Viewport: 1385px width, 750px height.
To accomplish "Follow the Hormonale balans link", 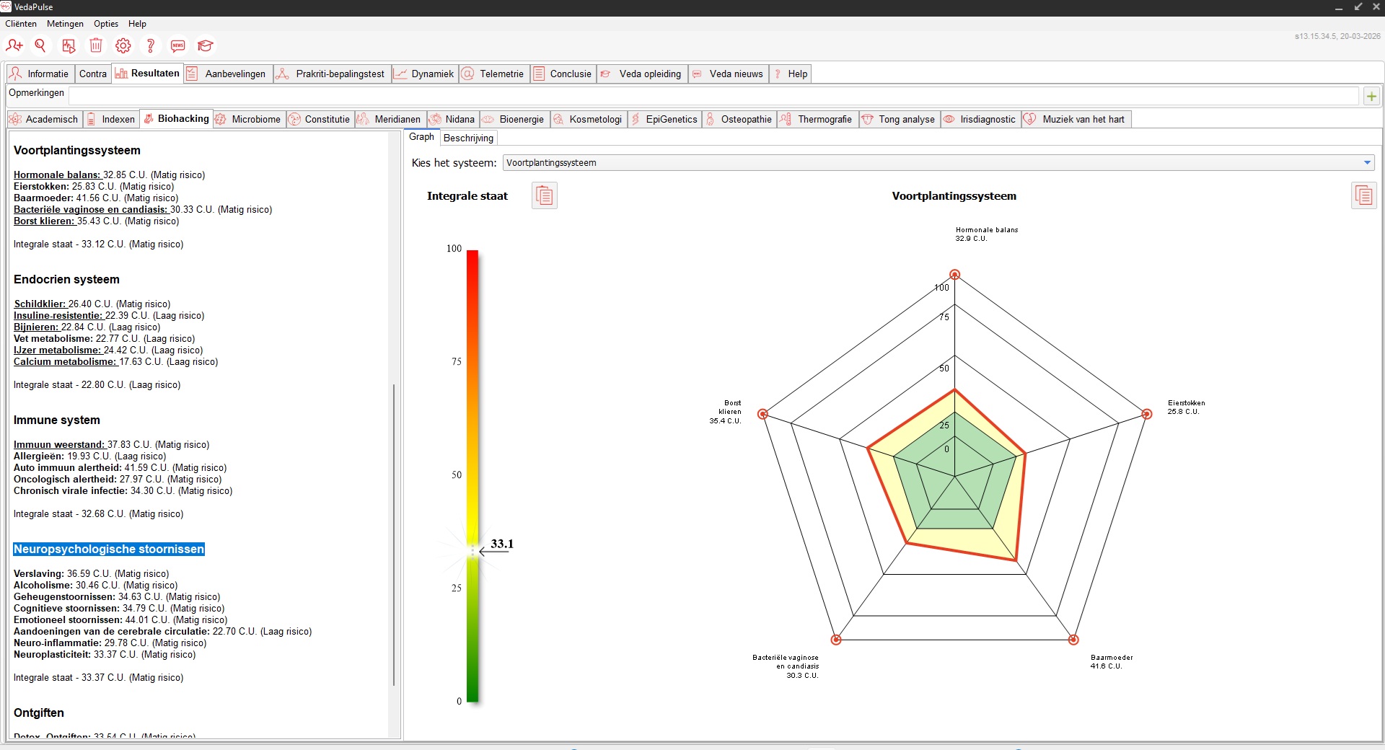I will (57, 175).
